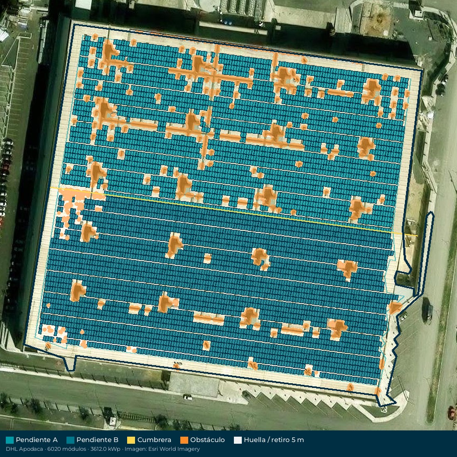This screenshot has width=457, height=457.
Task: Click the 'DHL Apodaca' site name text
Action: pyautogui.click(x=24, y=449)
